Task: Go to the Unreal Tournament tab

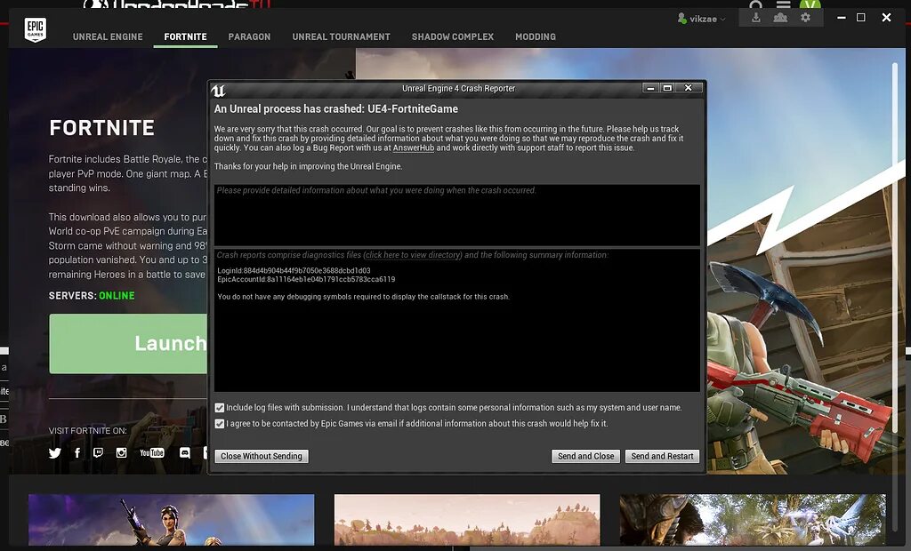Action: point(341,36)
